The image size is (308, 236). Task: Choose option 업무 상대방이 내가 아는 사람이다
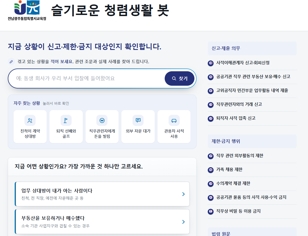[102, 194]
